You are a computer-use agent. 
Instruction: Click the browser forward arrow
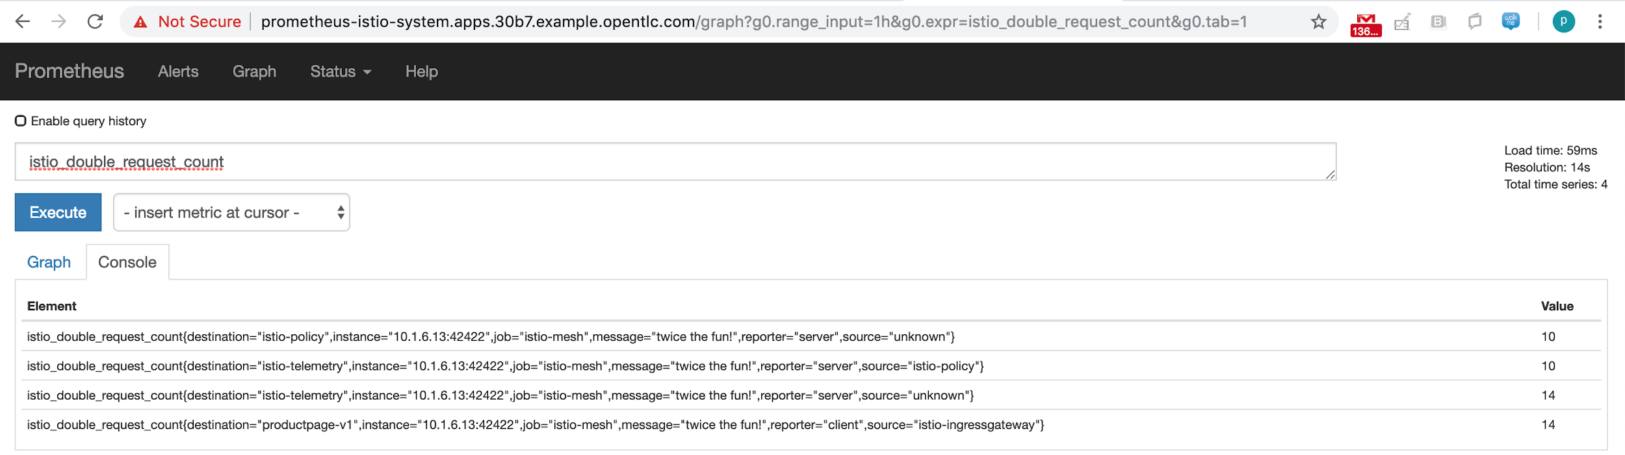(59, 21)
